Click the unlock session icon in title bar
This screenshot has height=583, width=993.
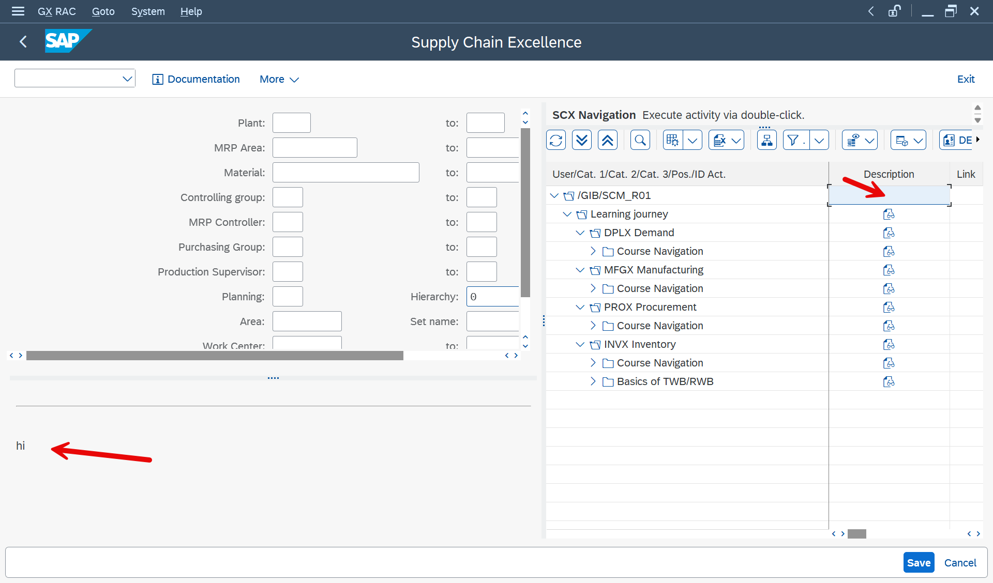point(894,11)
